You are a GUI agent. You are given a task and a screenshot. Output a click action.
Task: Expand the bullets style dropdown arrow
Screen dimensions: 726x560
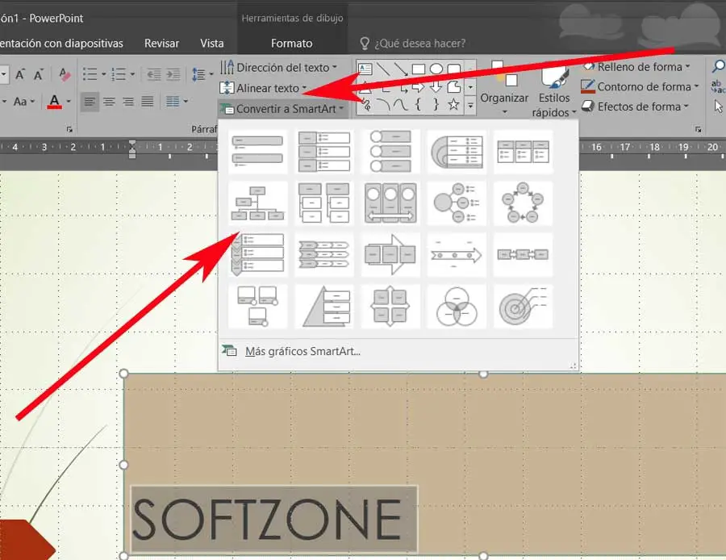point(104,74)
